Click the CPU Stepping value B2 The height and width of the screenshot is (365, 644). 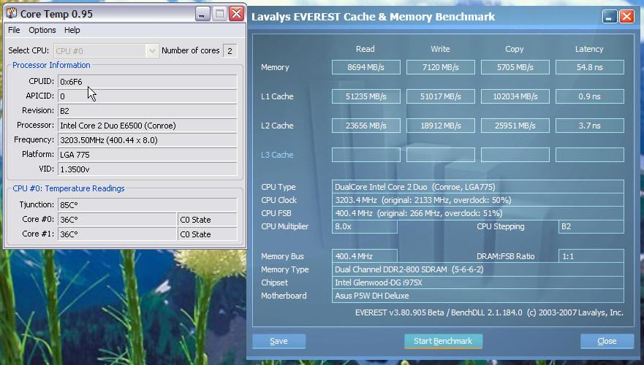591,226
